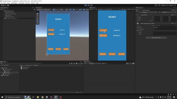This screenshot has width=177, height=99.
Task: Click the Pause button in the toolbar
Action: (88, 5)
